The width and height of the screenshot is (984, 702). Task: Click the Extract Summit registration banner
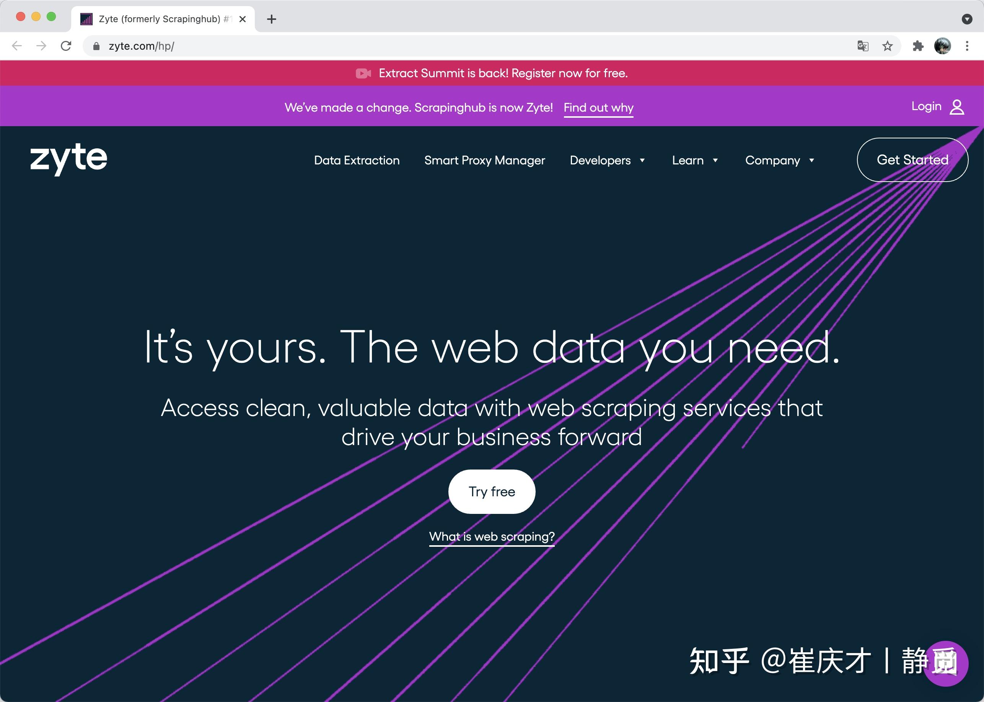tap(492, 73)
